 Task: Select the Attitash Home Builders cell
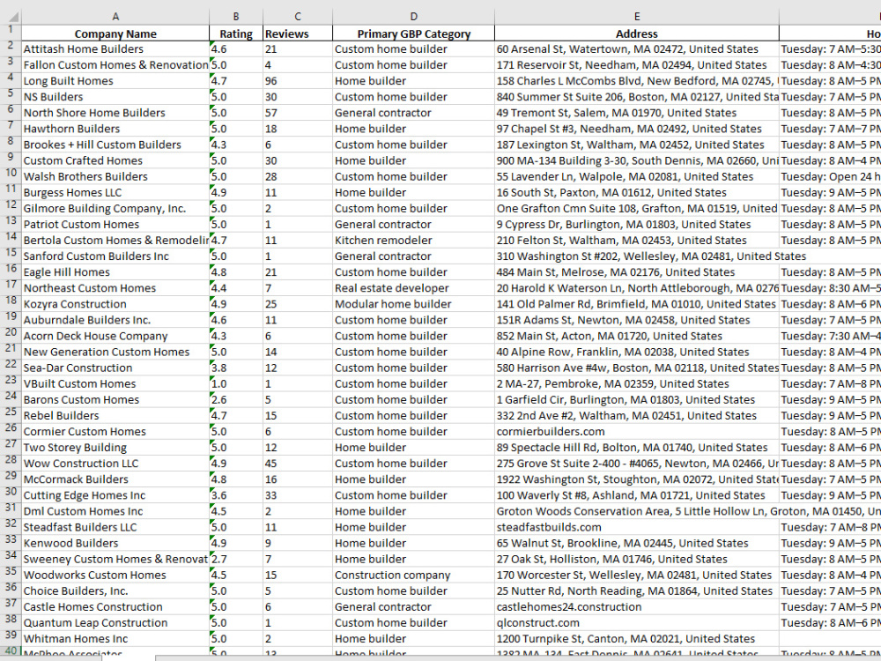(115, 48)
